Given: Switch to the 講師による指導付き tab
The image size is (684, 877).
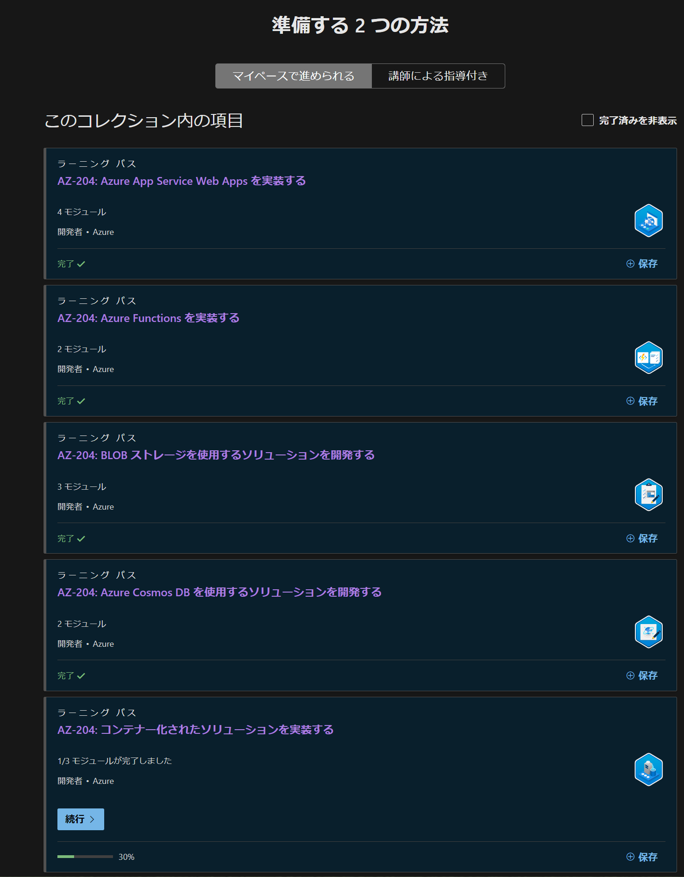Looking at the screenshot, I should 438,76.
